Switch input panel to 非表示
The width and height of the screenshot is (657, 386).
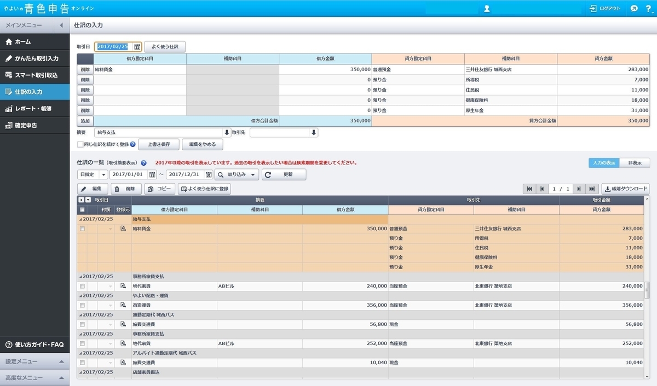tap(634, 163)
